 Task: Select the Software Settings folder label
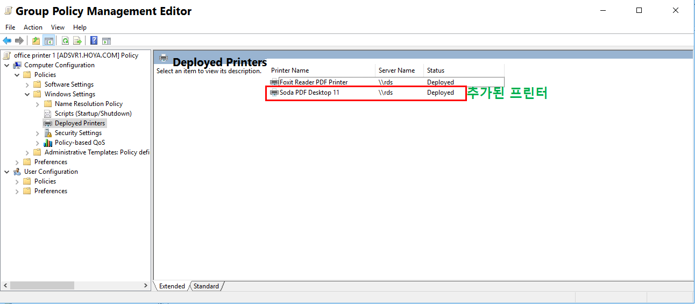pos(69,84)
